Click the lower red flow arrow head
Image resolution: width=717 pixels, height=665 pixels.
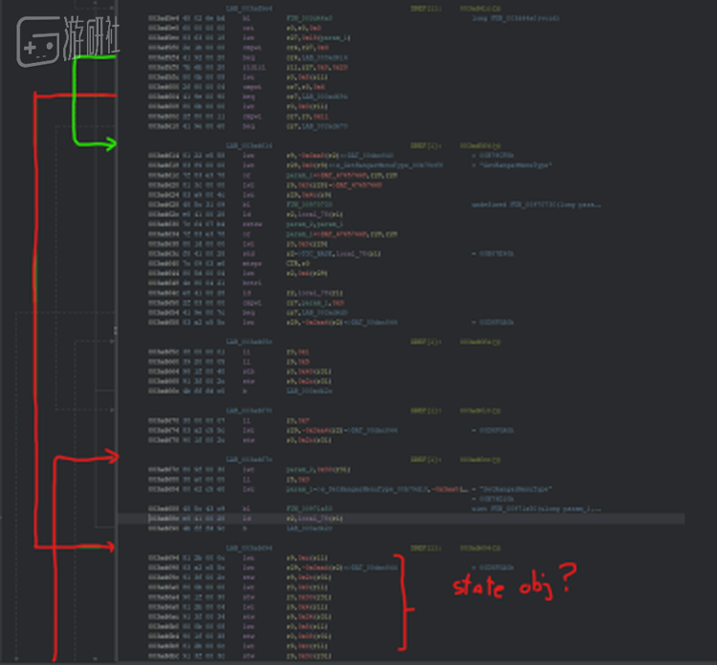coord(108,546)
